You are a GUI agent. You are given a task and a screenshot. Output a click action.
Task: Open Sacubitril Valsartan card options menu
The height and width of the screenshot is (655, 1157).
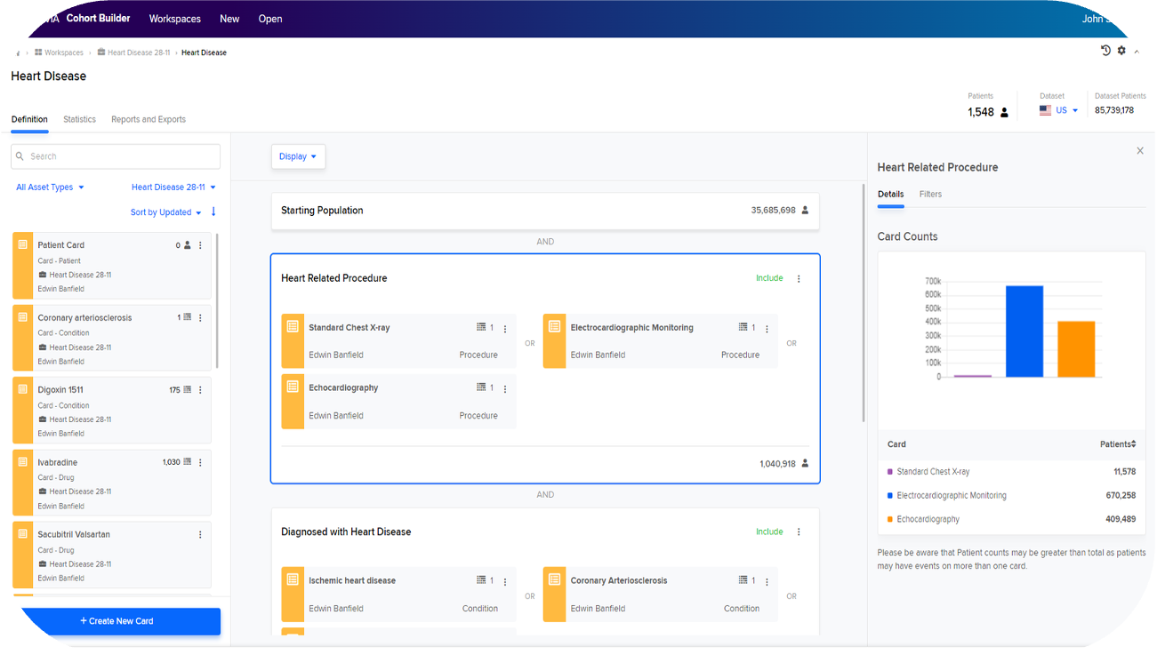pos(200,535)
